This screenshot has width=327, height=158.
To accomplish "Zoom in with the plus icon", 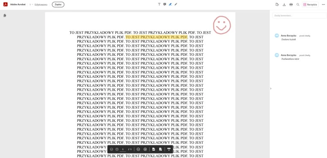I will tap(146, 149).
